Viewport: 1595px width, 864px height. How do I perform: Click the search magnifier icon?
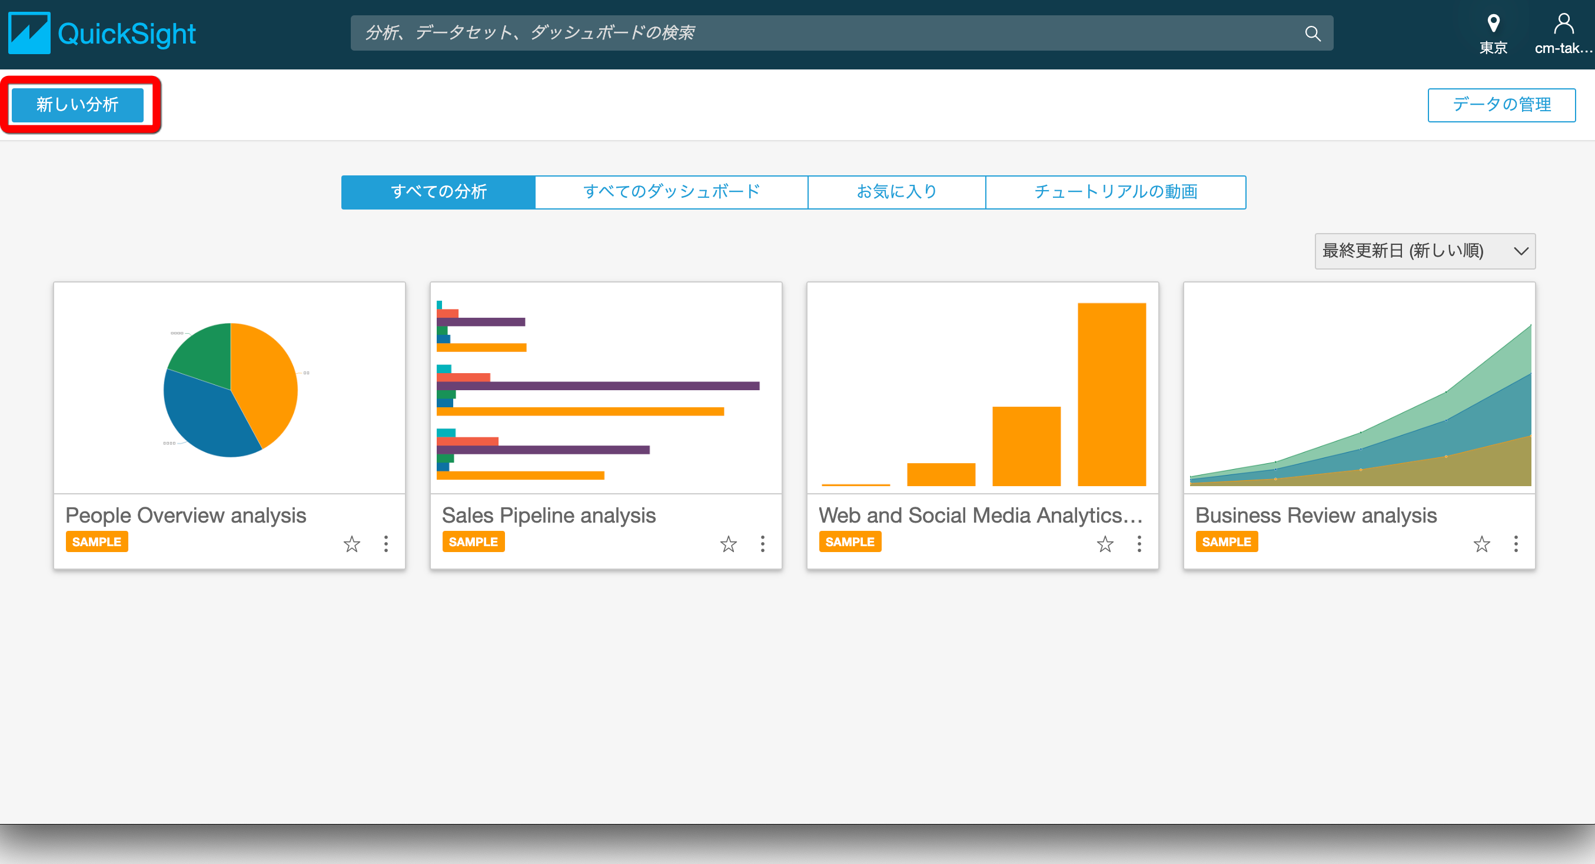(1312, 32)
